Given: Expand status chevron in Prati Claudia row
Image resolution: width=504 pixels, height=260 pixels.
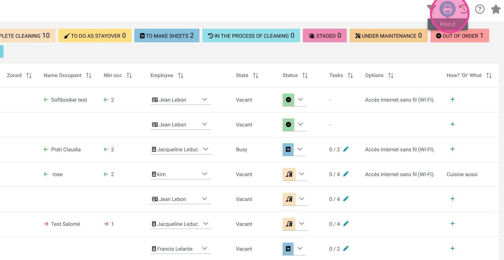Looking at the screenshot, I should click(x=300, y=149).
